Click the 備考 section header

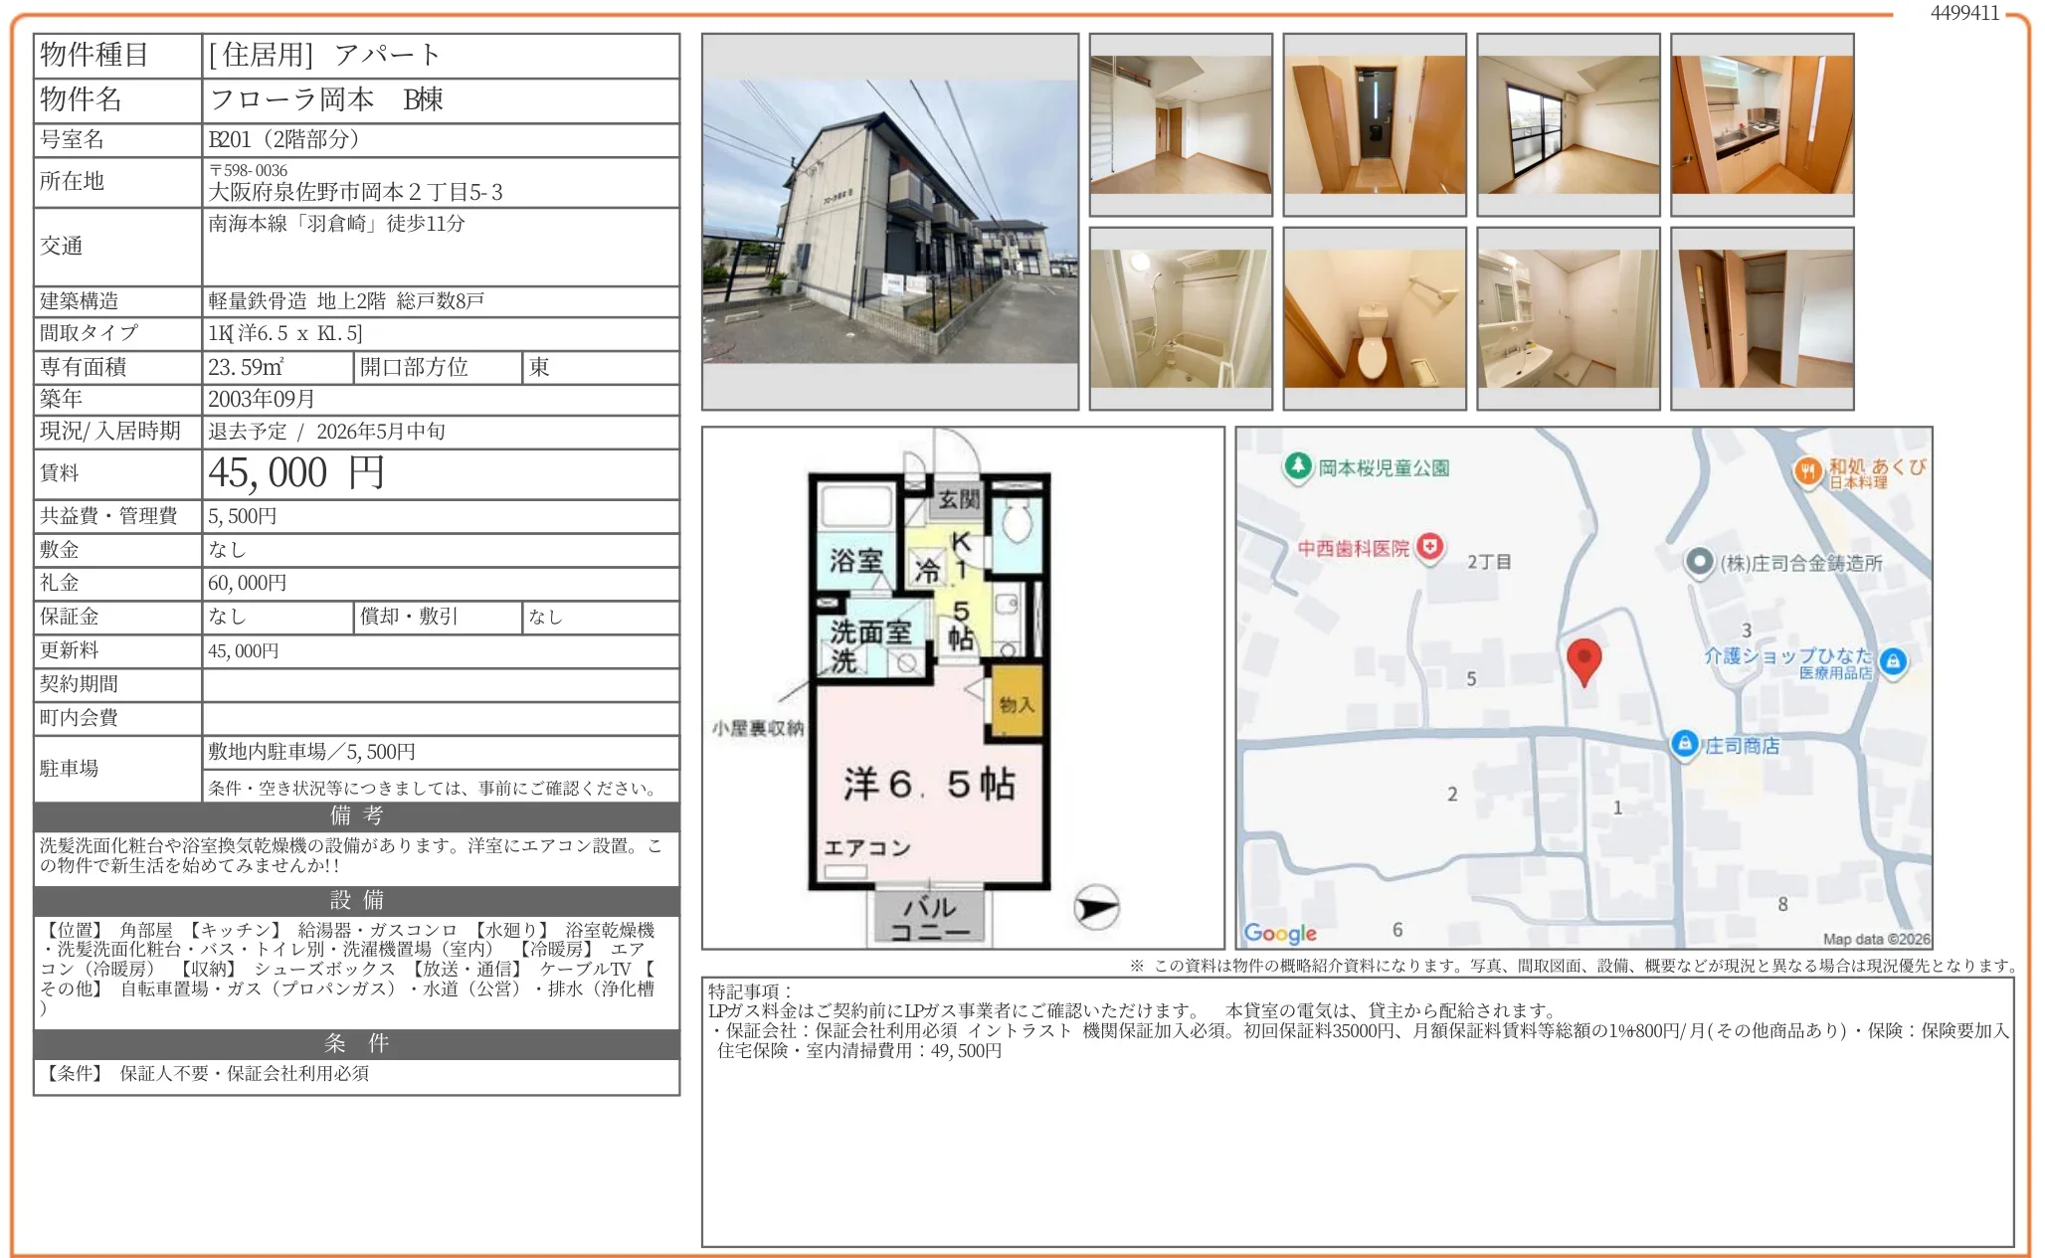pyautogui.click(x=356, y=815)
